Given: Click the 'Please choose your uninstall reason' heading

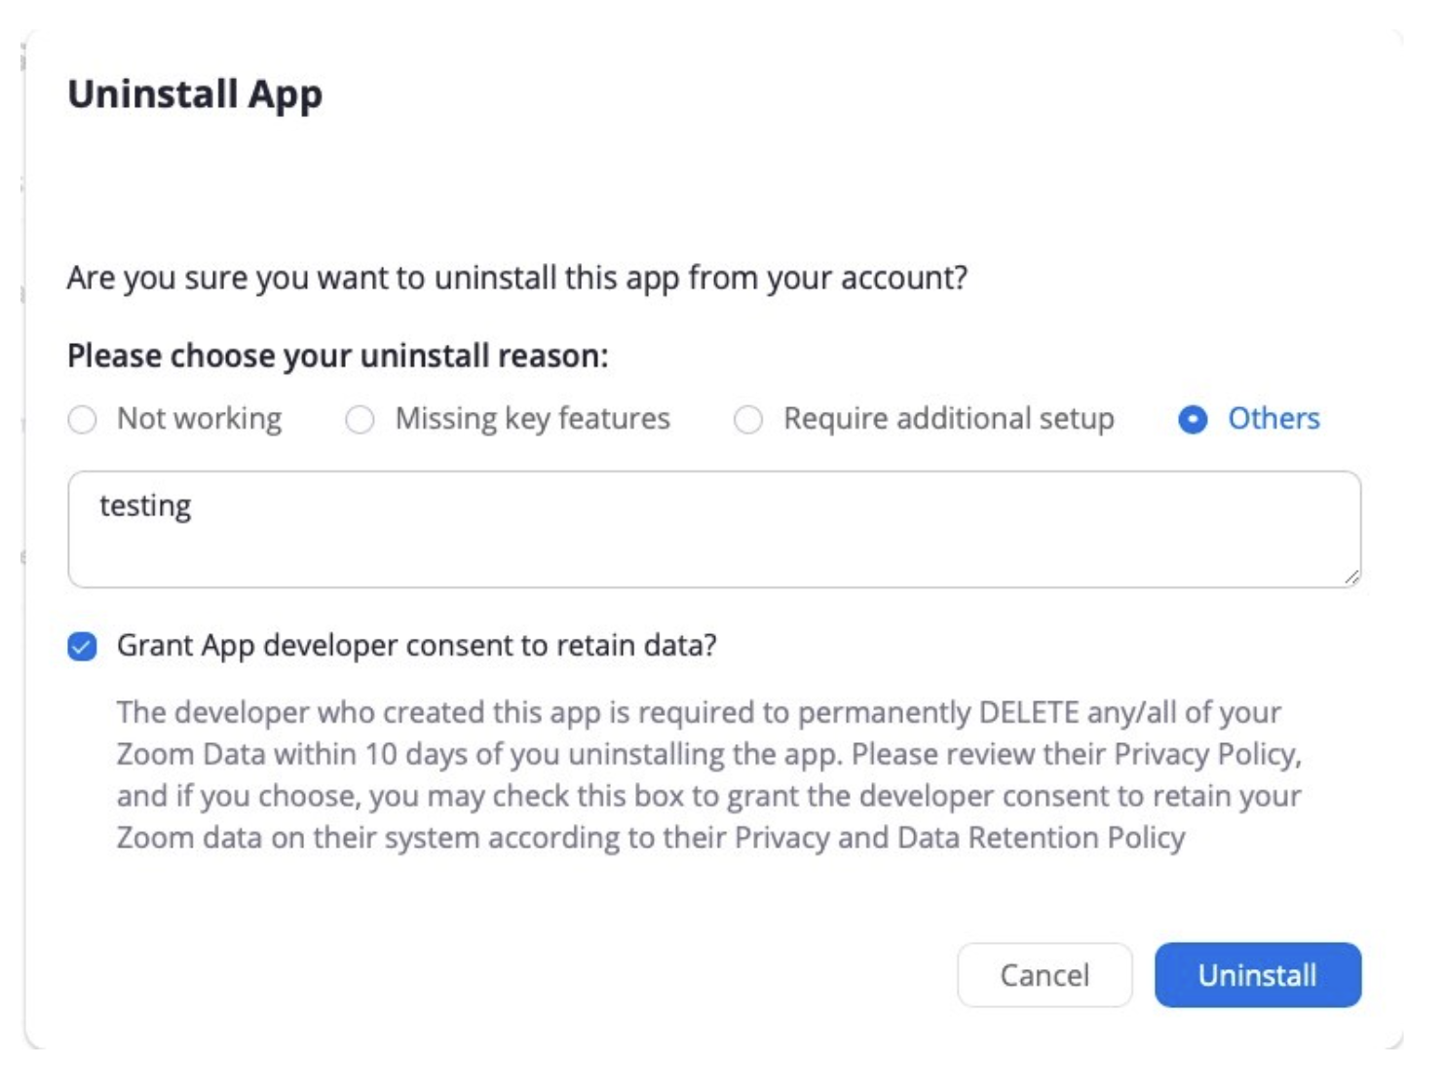Looking at the screenshot, I should coord(337,356).
